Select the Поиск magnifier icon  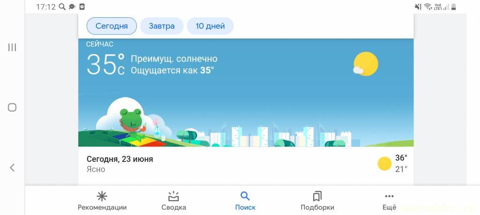pos(245,196)
